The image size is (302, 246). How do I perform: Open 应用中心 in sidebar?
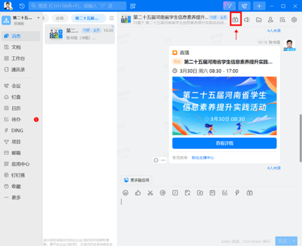pyautogui.click(x=21, y=164)
